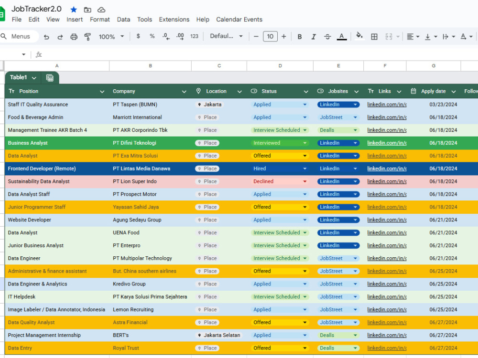Select the Paint format roller icon
478x358 pixels.
[87, 37]
